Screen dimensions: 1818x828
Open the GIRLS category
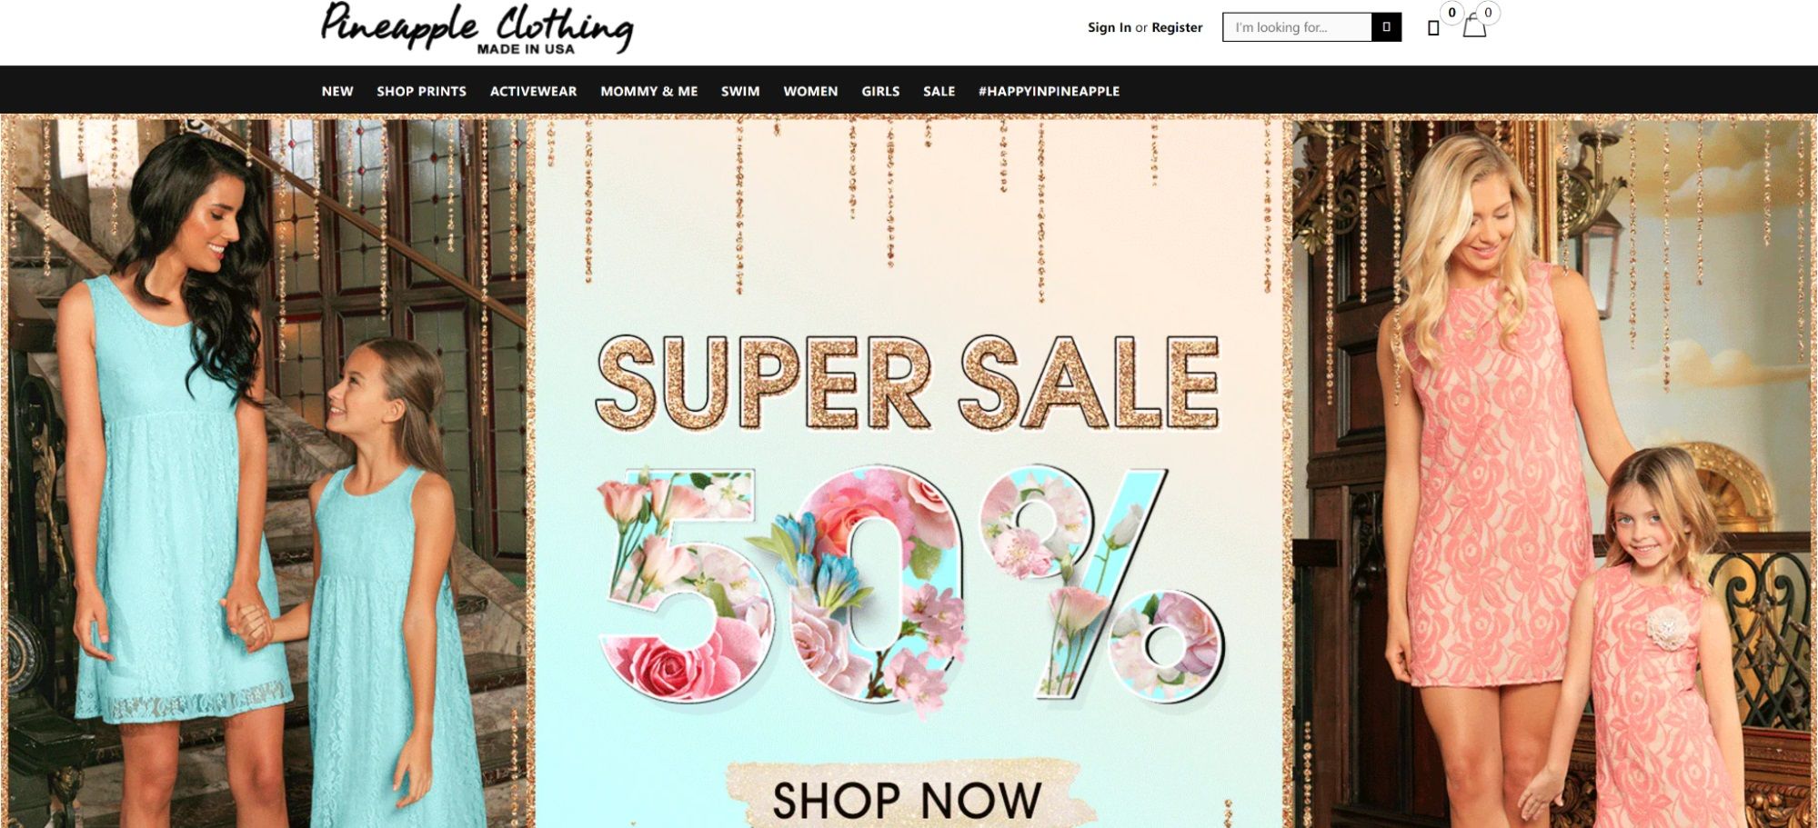click(x=880, y=91)
